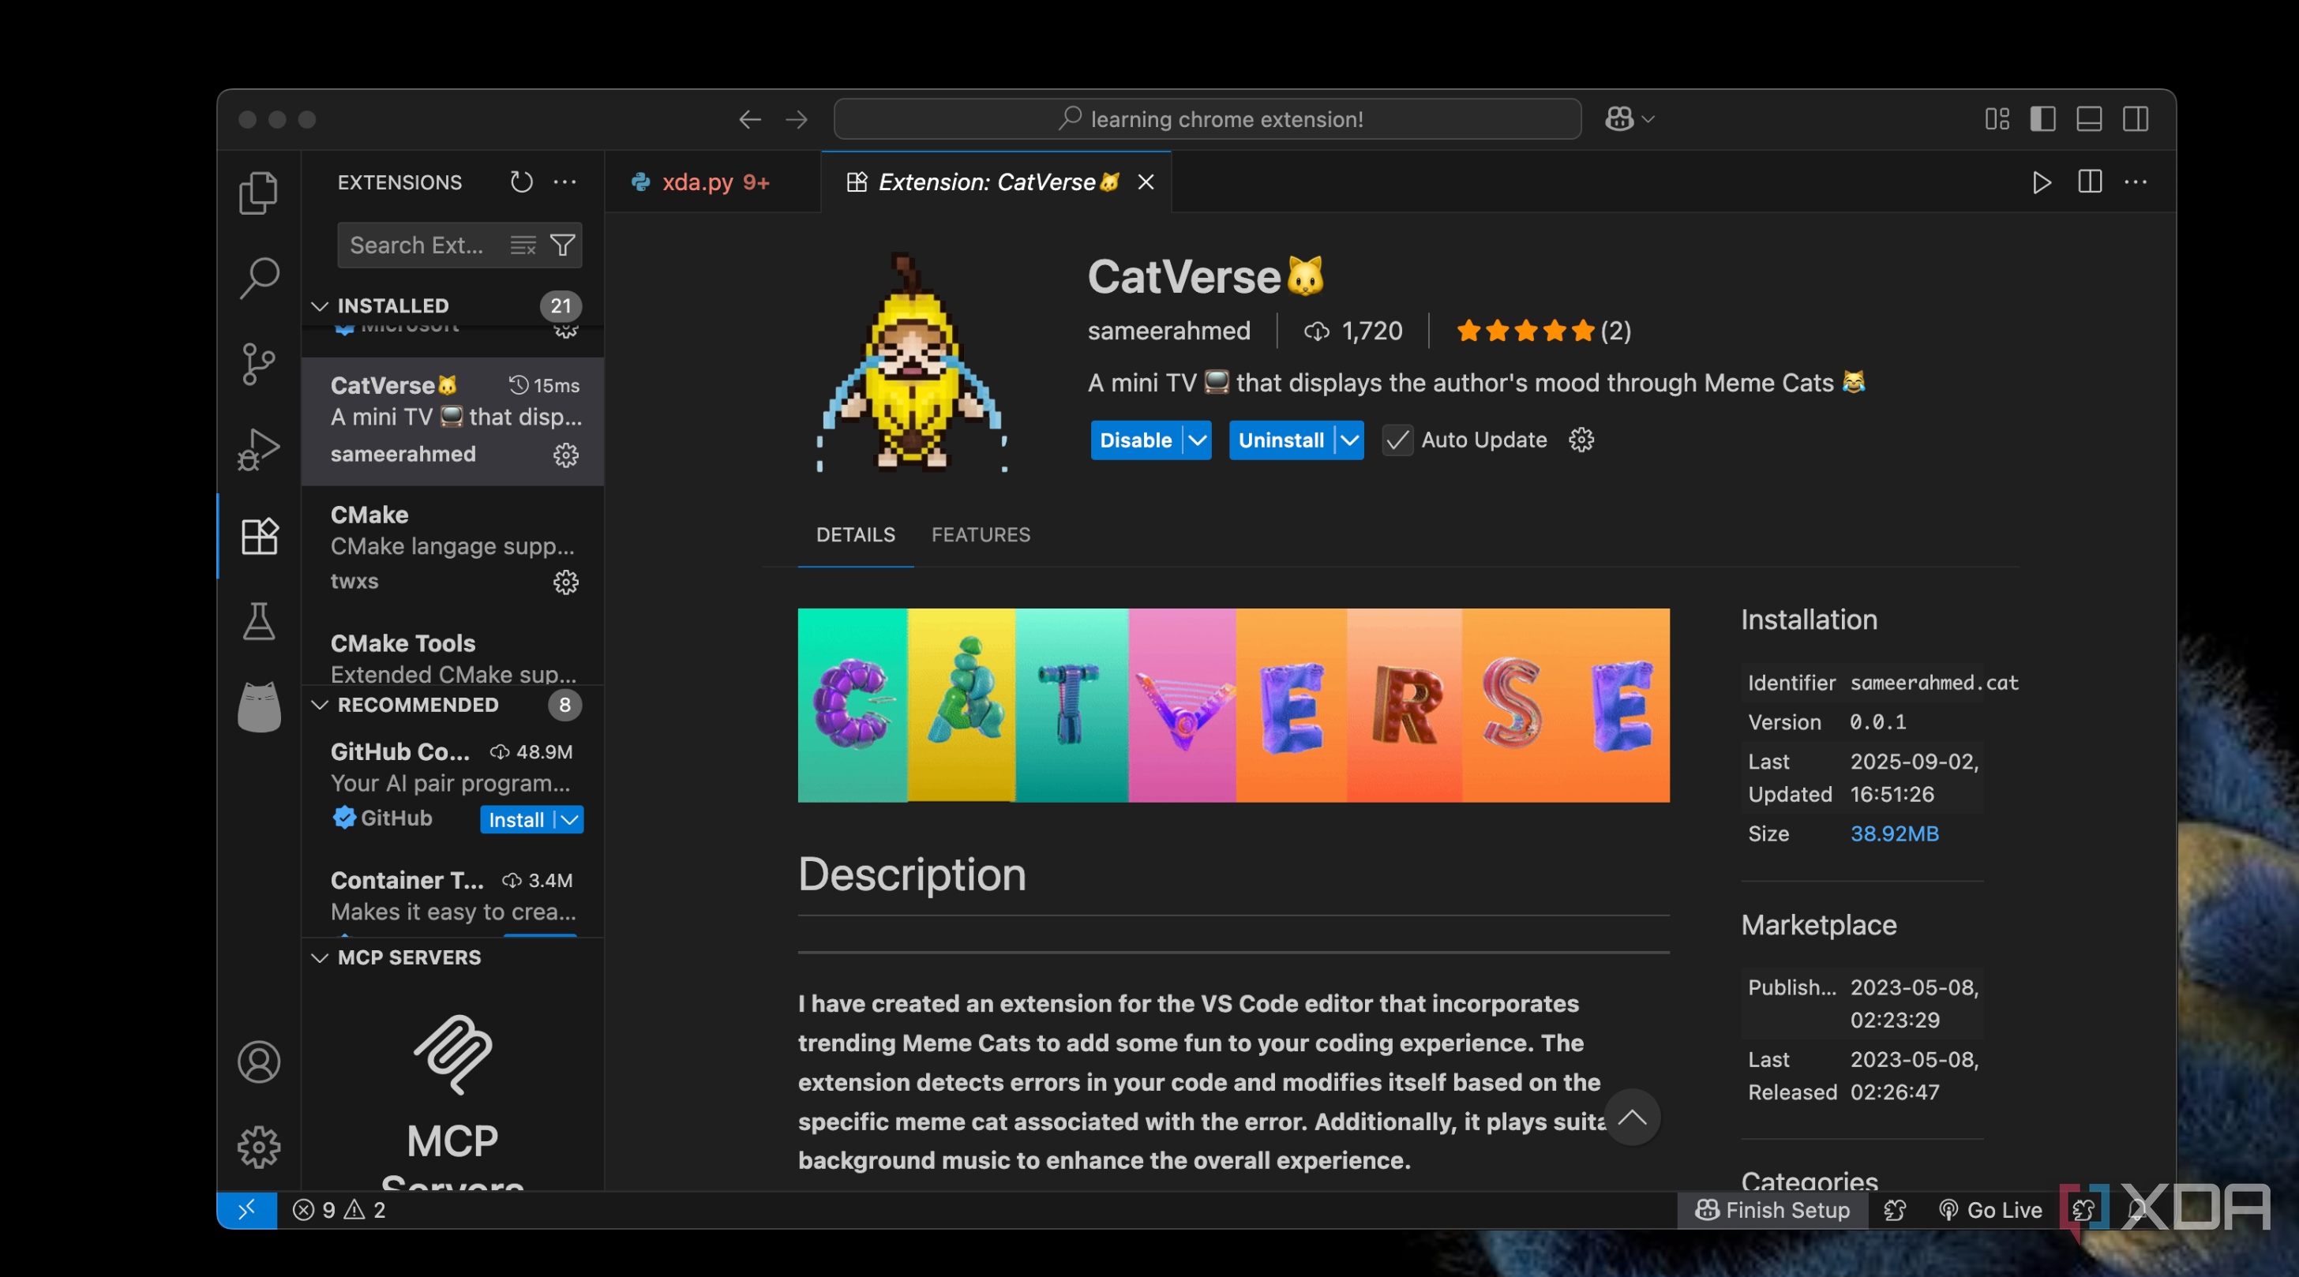Click the five-star rating of CatVerse

click(1525, 331)
